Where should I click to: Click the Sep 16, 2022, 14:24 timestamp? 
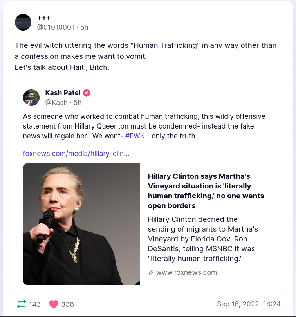pyautogui.click(x=249, y=304)
